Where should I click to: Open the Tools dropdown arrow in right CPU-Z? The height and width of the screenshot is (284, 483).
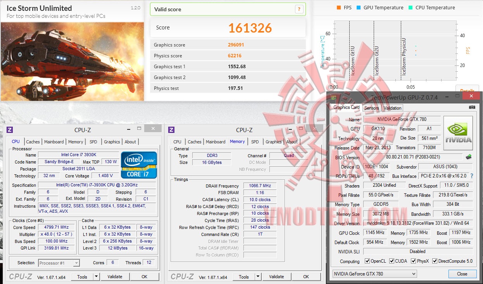[258, 277]
